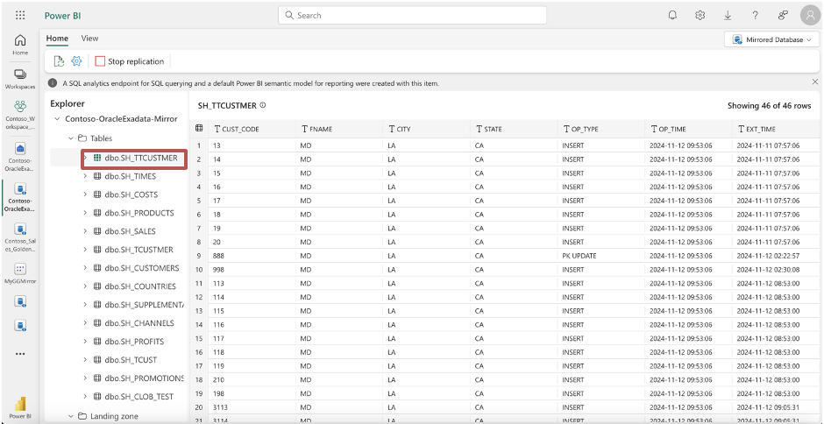824x424 pixels.
Task: Expand the dbo.SH_TIMES table node
Action: click(85, 176)
